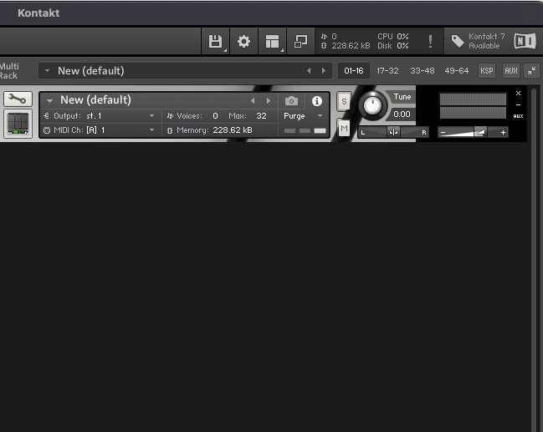The image size is (543, 432).
Task: Toggle the AUX sends panel button
Action: [x=510, y=71]
